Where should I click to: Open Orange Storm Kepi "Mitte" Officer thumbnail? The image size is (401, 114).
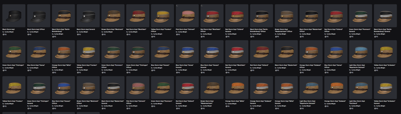tap(63, 52)
